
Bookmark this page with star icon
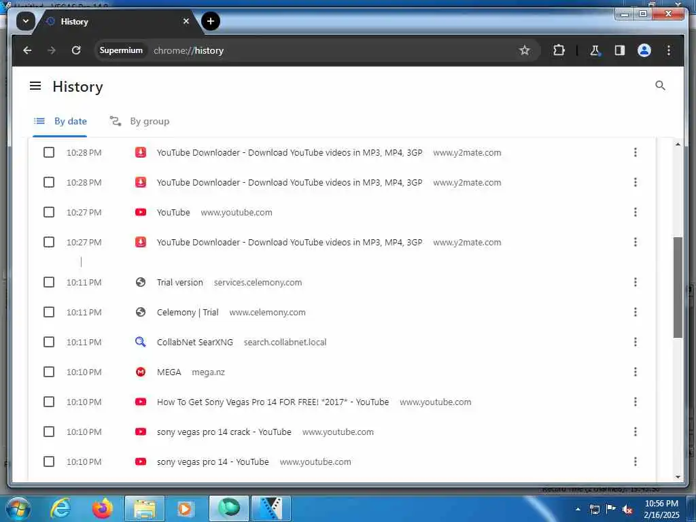click(525, 50)
